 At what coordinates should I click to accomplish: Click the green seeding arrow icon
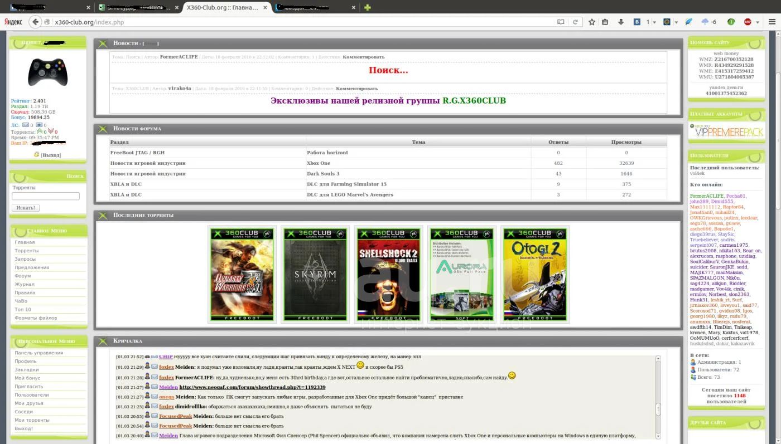pos(40,131)
